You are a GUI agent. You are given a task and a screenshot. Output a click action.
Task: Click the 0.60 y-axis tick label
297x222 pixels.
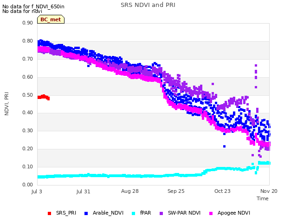tap(28, 77)
